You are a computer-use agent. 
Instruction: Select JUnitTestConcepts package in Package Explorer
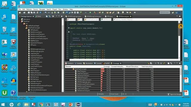[33, 28]
